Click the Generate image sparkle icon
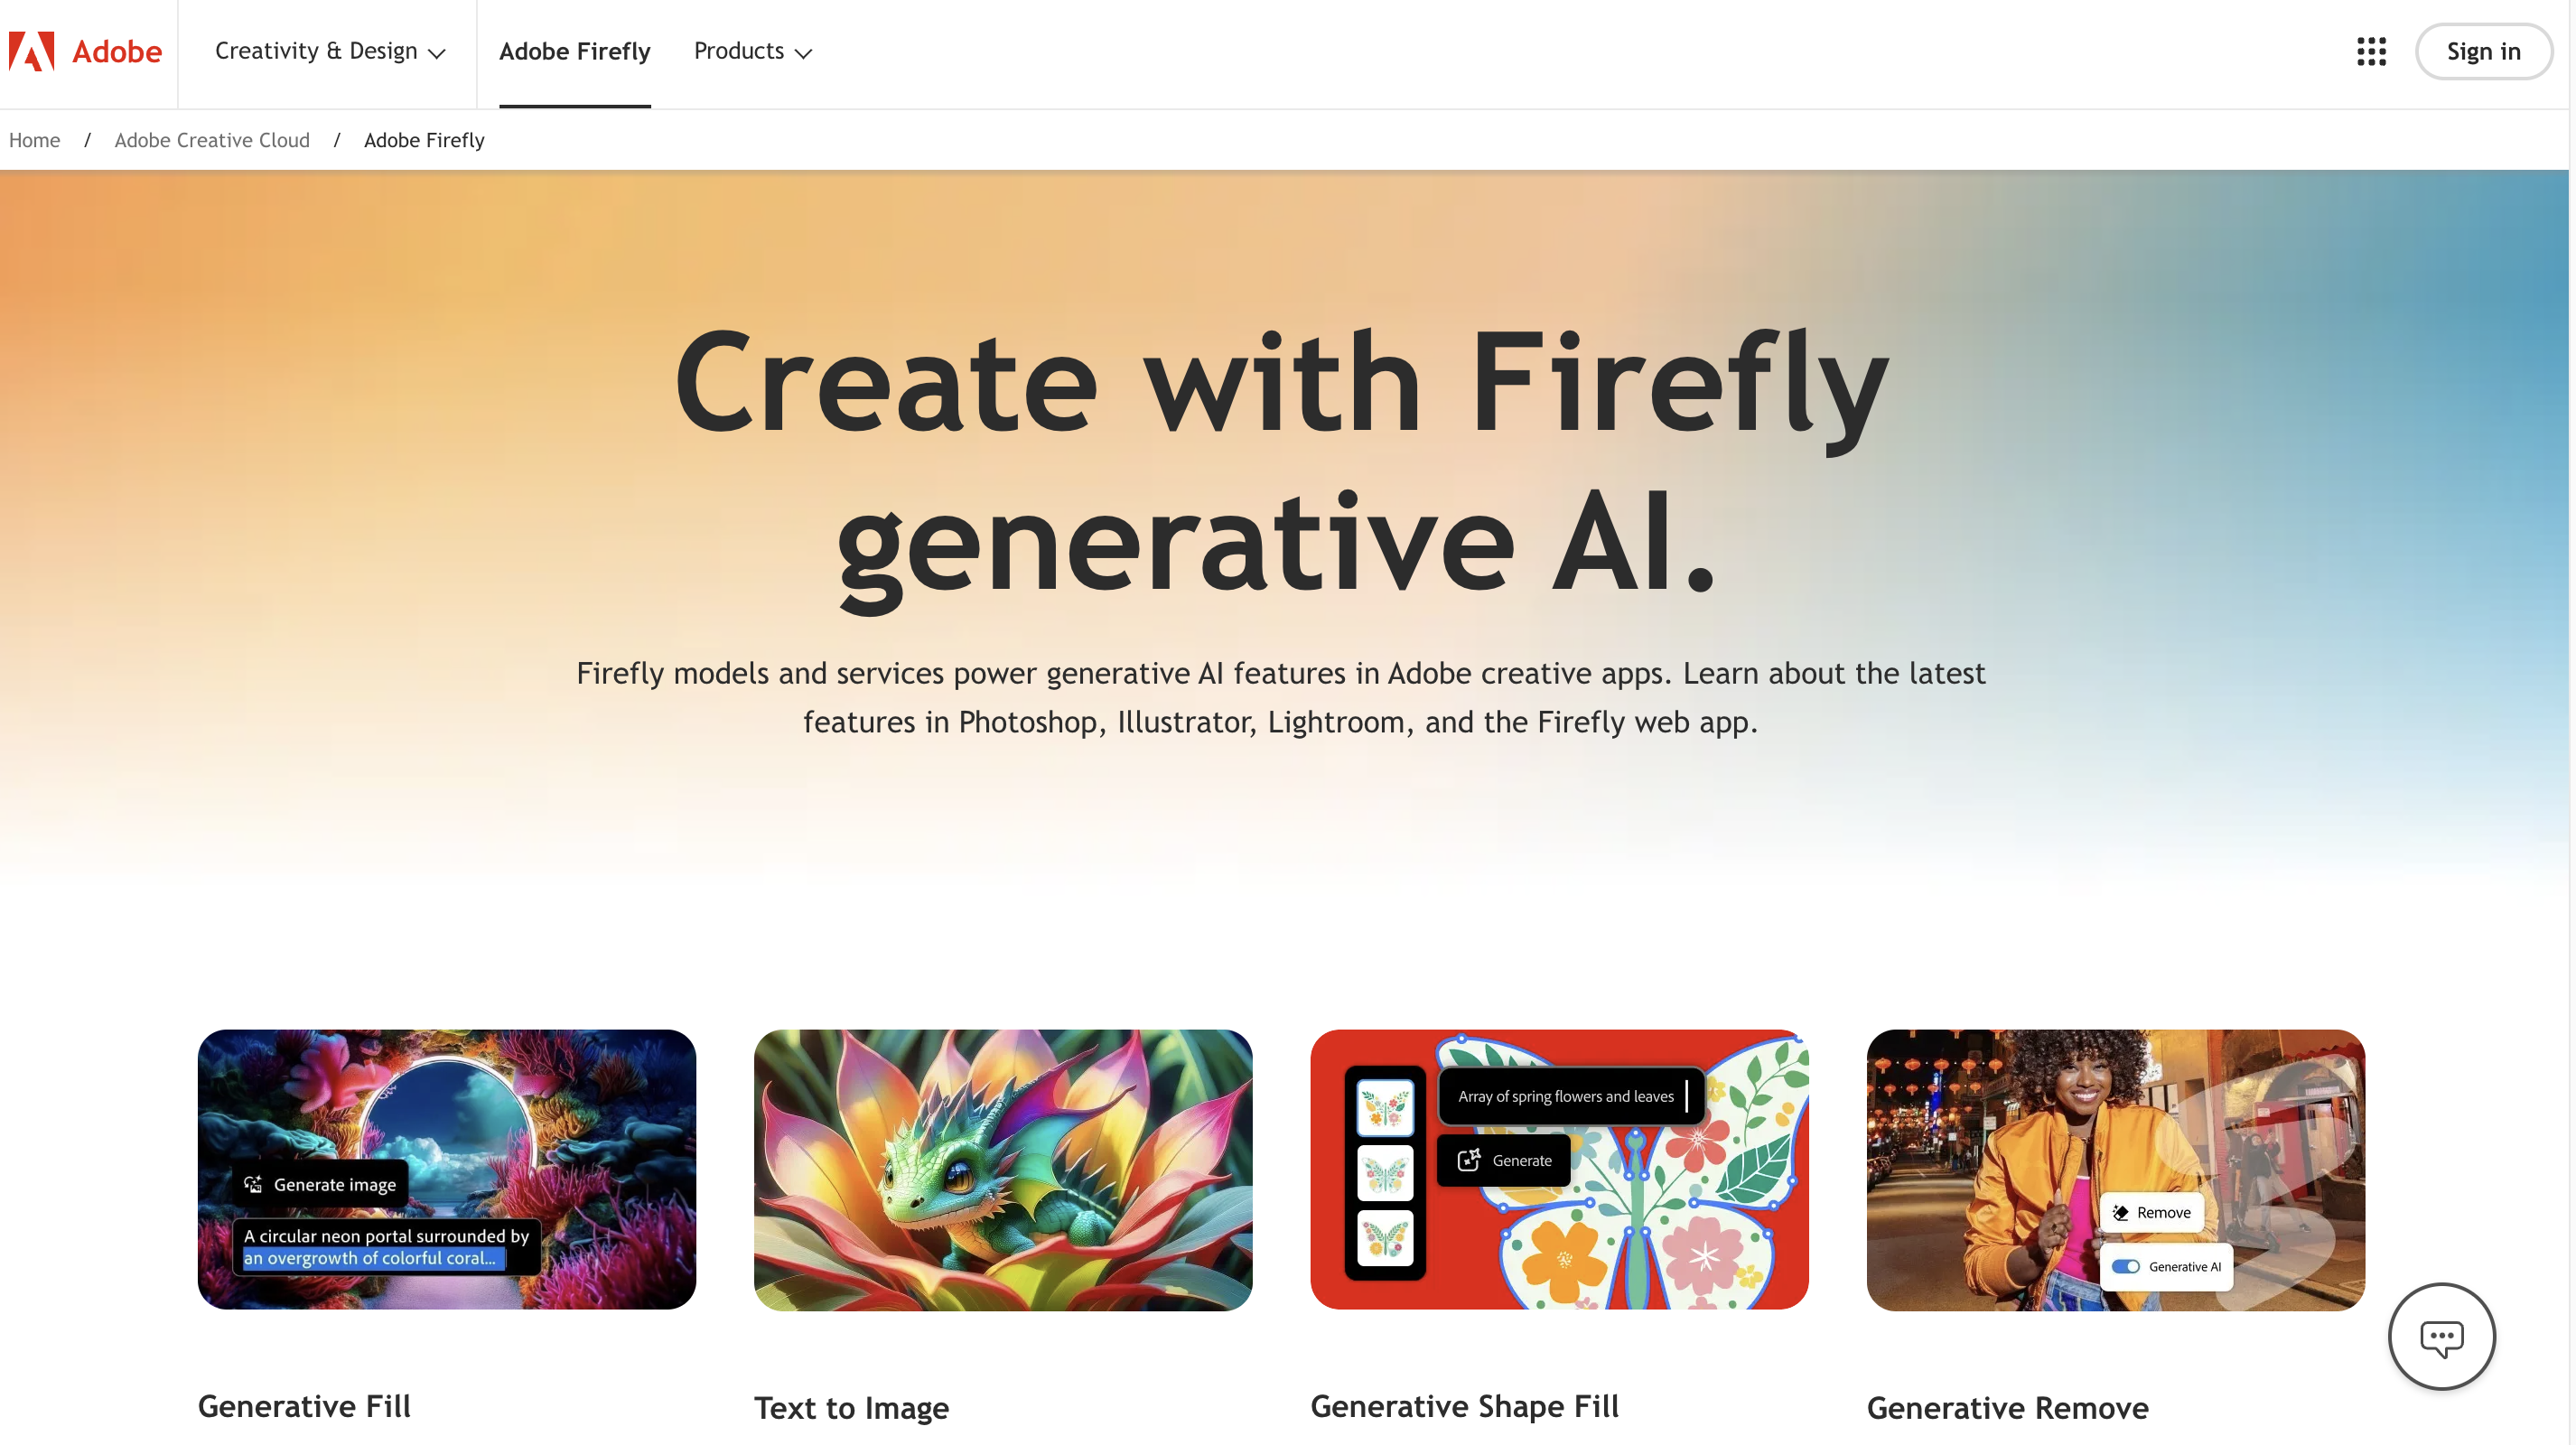 click(254, 1184)
